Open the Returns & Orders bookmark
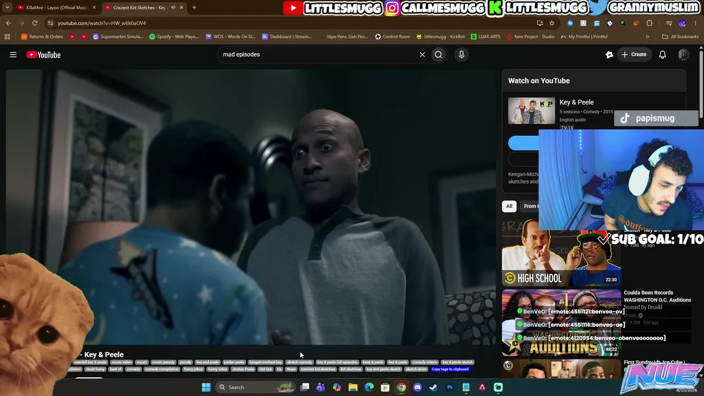The width and height of the screenshot is (704, 396). coord(42,37)
